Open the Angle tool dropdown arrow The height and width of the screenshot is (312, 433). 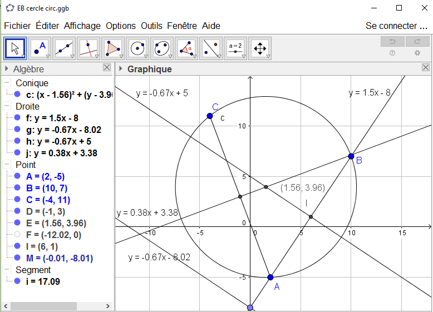[195, 57]
